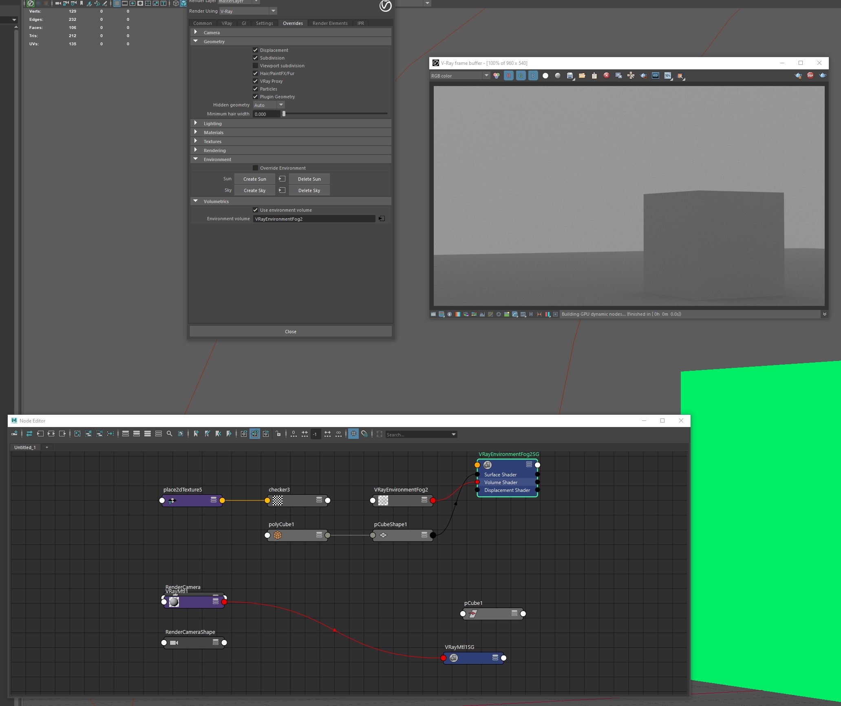Enable Viewport subdivision checkbox

pos(255,65)
